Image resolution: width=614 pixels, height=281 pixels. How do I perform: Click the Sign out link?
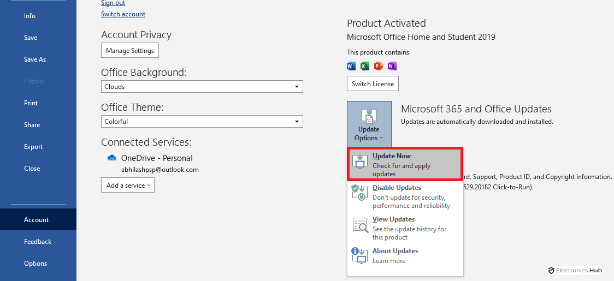coord(113,3)
